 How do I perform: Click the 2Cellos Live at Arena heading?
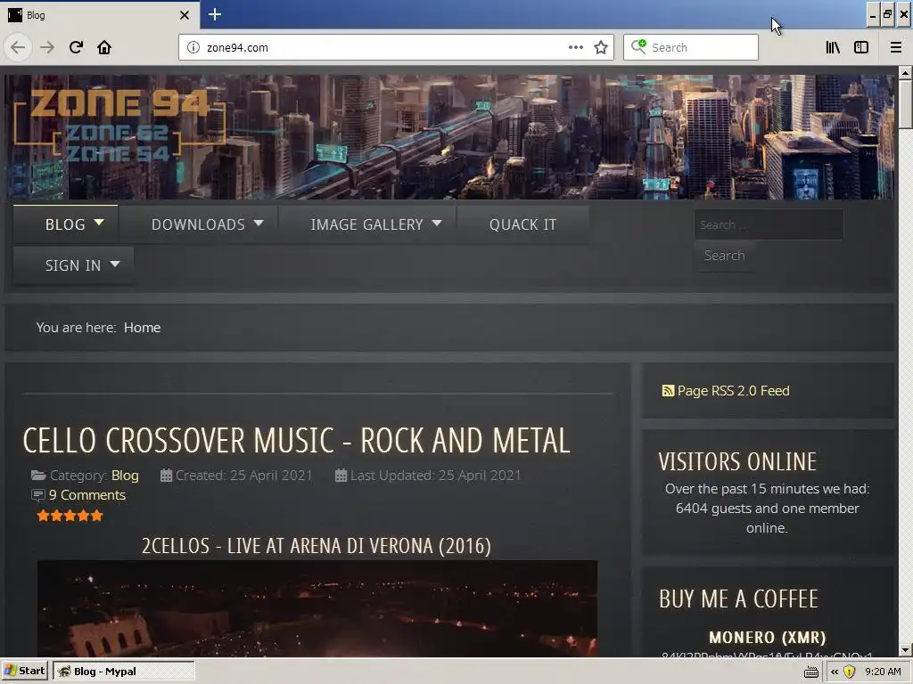click(317, 546)
